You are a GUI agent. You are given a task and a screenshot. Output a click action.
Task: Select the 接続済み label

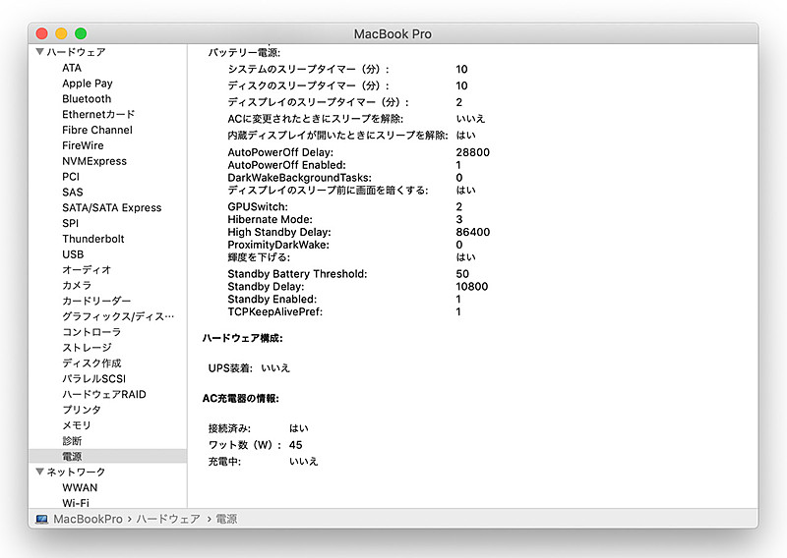229,428
